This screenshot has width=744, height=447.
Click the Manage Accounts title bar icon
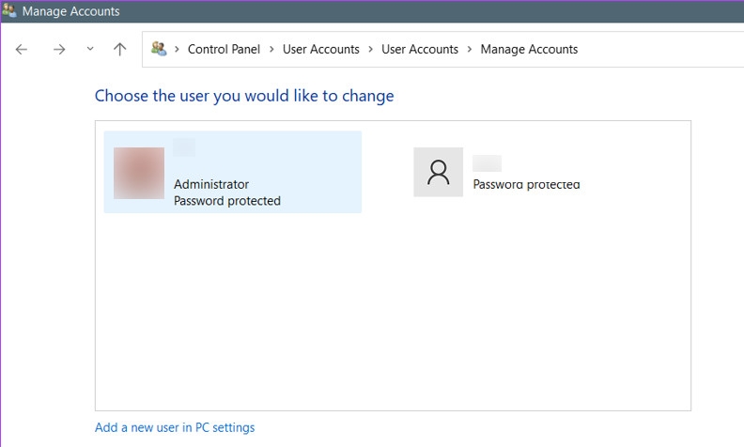[x=10, y=12]
